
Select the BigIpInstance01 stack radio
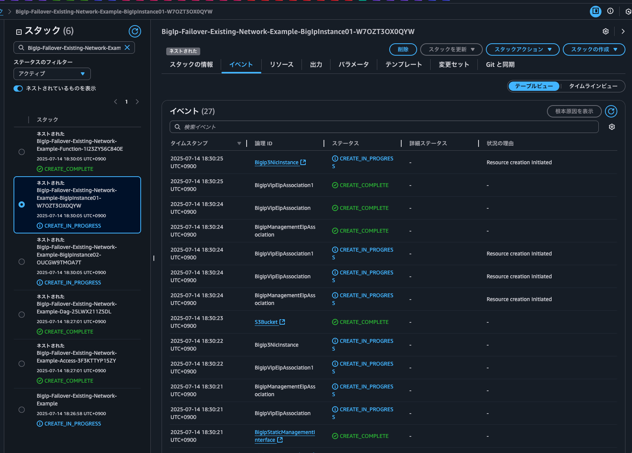pyautogui.click(x=22, y=204)
